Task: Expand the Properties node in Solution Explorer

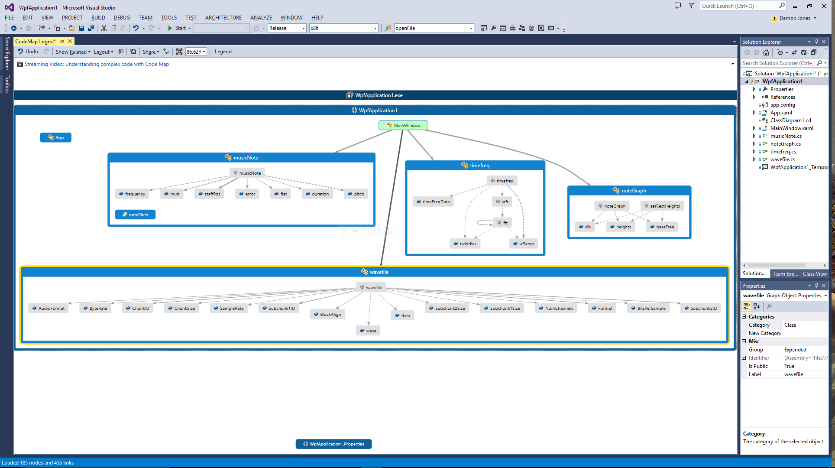Action: [755, 89]
